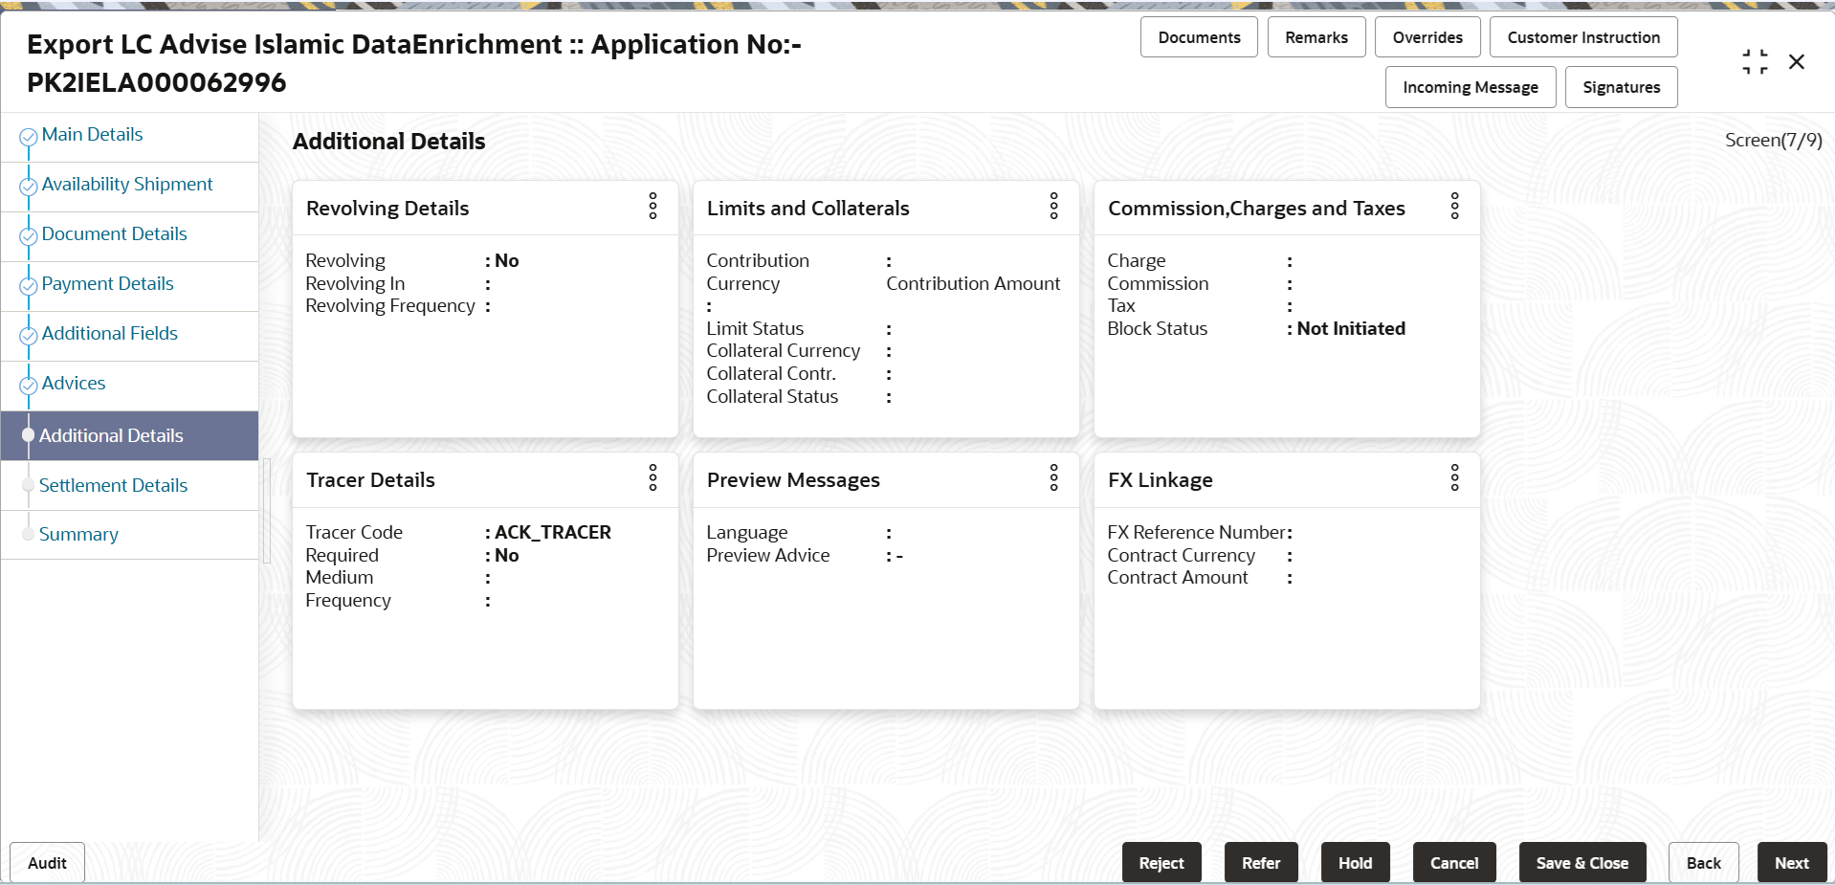Open the Audit panel

(47, 863)
